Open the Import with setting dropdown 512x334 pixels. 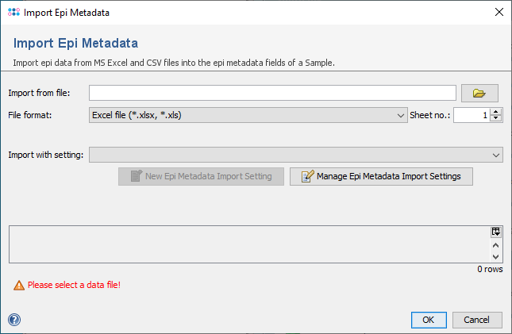click(x=496, y=155)
